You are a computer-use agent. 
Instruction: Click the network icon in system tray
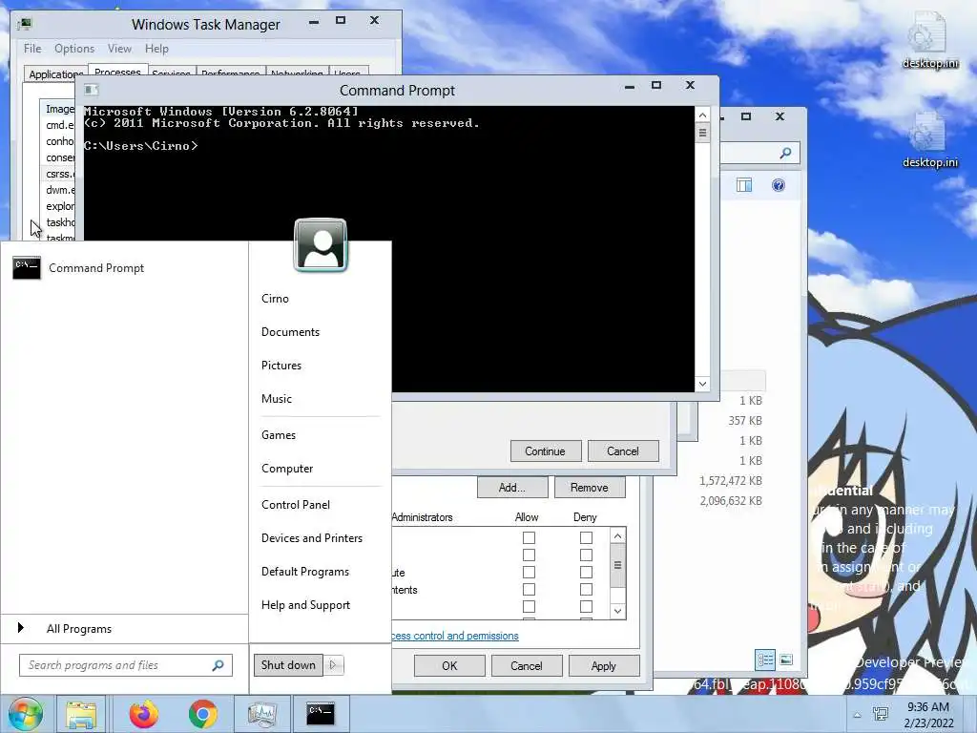point(881,714)
